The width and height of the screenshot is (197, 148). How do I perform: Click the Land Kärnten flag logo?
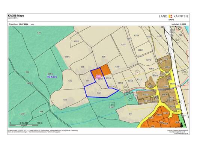(170, 16)
